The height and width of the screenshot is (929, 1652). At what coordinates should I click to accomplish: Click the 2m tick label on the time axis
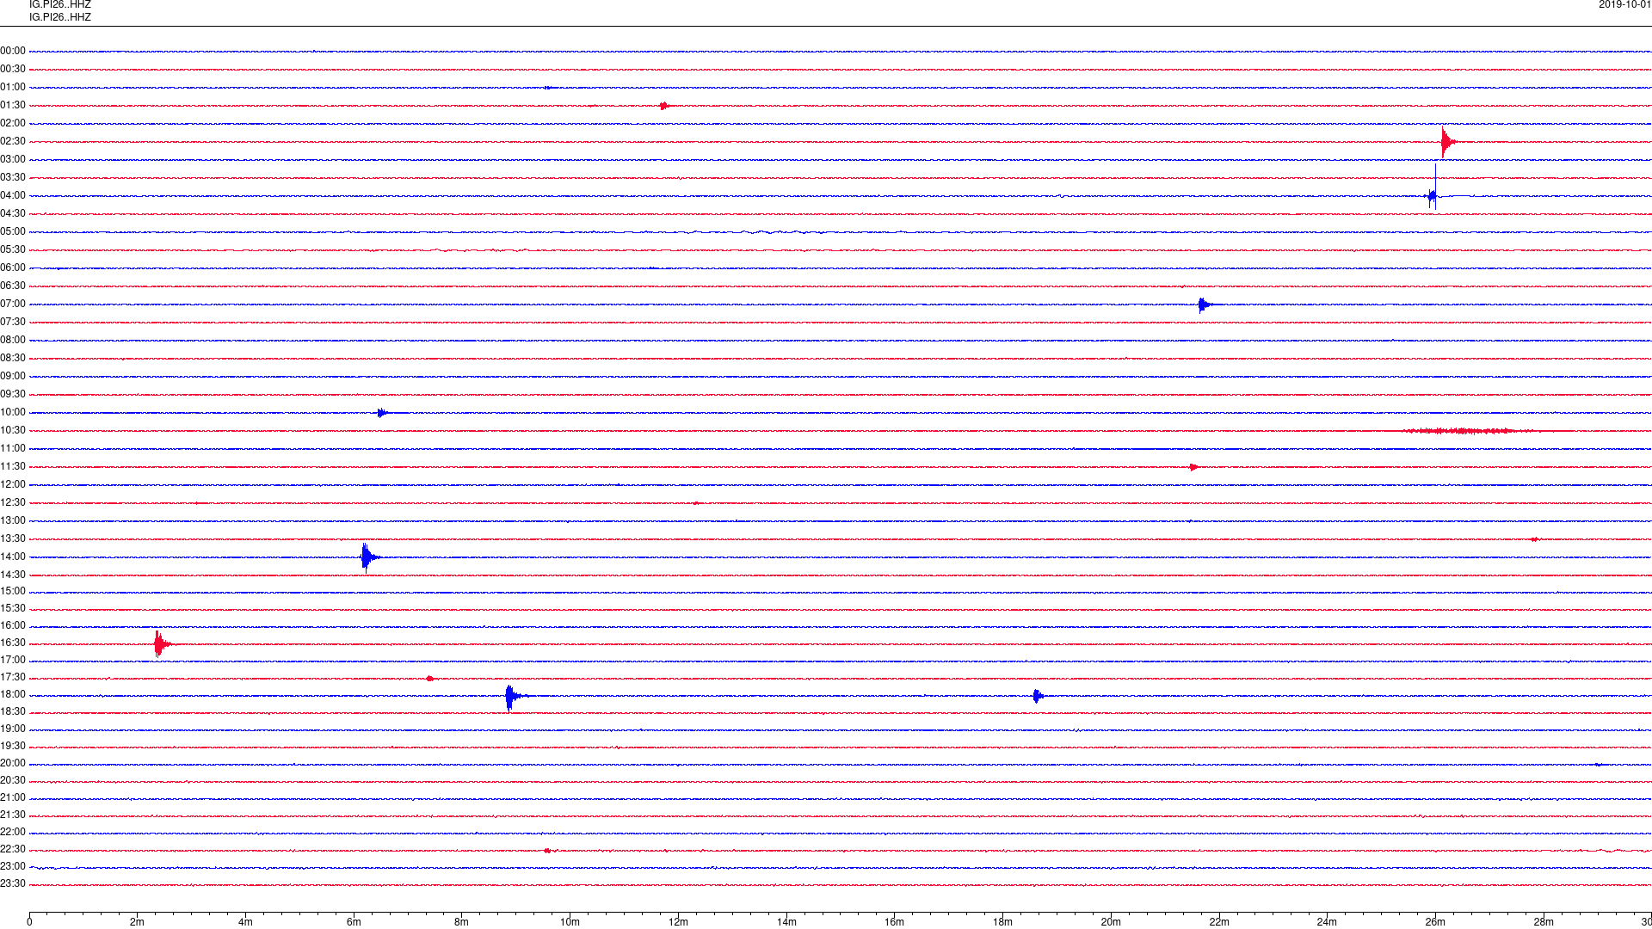coord(138,922)
